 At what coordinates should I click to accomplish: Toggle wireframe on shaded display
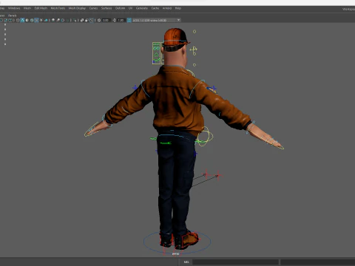(x=32, y=20)
